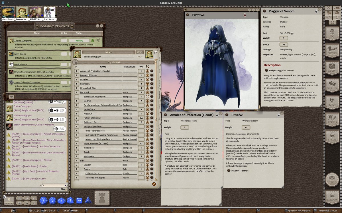
Task: Switch to the Notes tab of character sheet
Action: (x=160, y=106)
